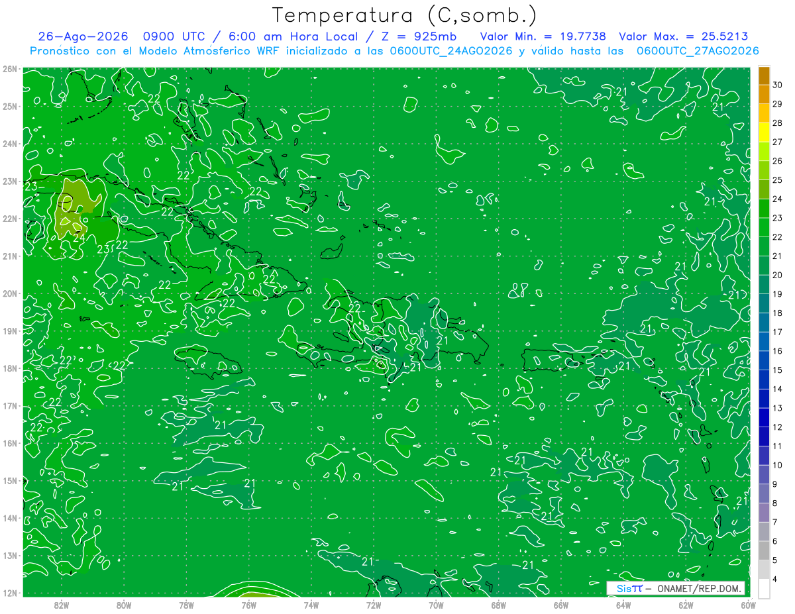Image resolution: width=795 pixels, height=614 pixels.
Task: Click the white swatch at color scale bottom
Action: [764, 588]
